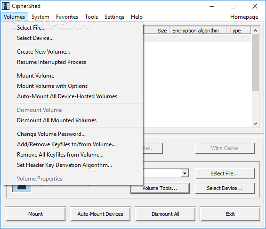The image size is (266, 229).
Task: Expand the volume path dropdown arrow
Action: pos(185,173)
